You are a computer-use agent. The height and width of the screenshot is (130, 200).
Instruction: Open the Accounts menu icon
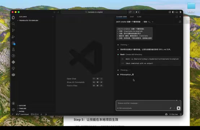pos(13,103)
